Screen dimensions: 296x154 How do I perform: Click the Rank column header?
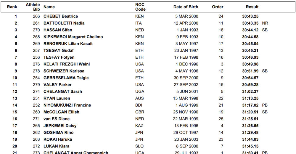click(x=12, y=7)
